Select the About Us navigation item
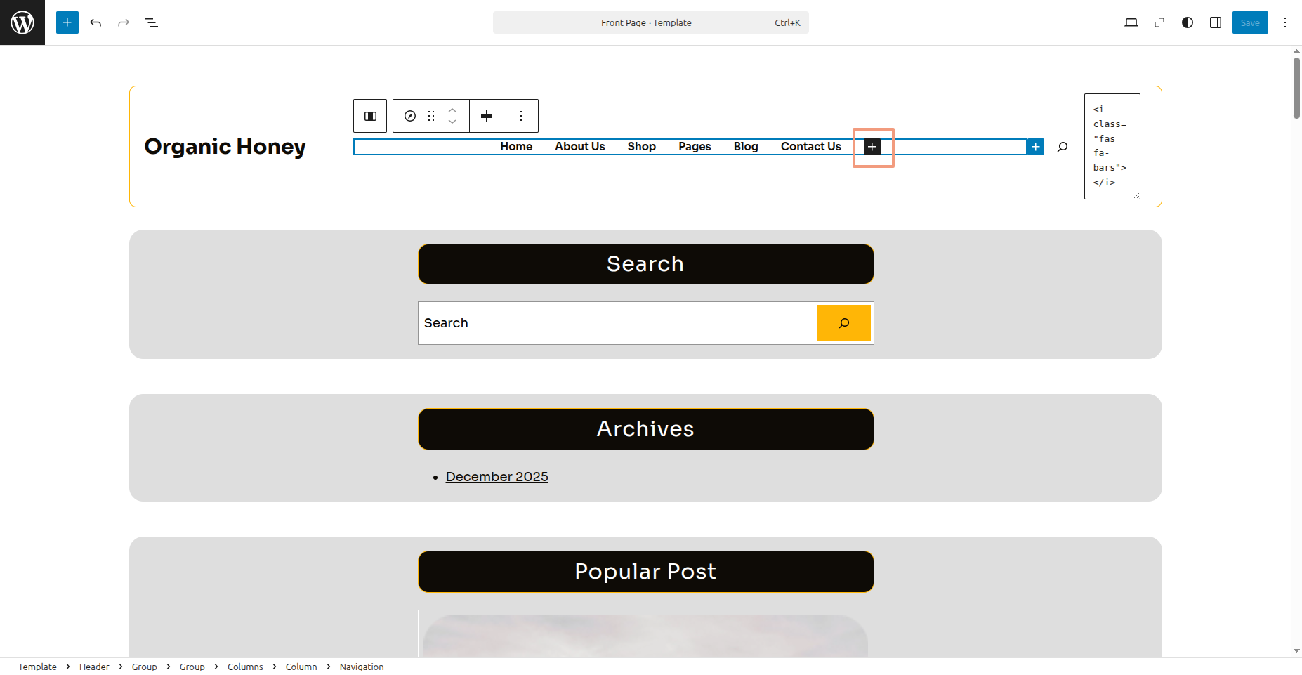1302x675 pixels. click(x=579, y=147)
